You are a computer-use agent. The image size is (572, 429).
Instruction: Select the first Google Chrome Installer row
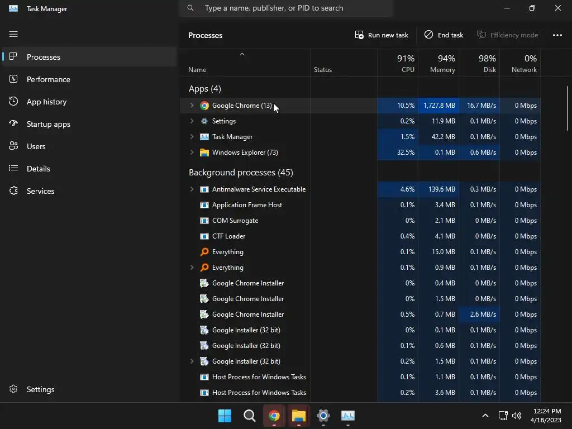click(x=360, y=283)
